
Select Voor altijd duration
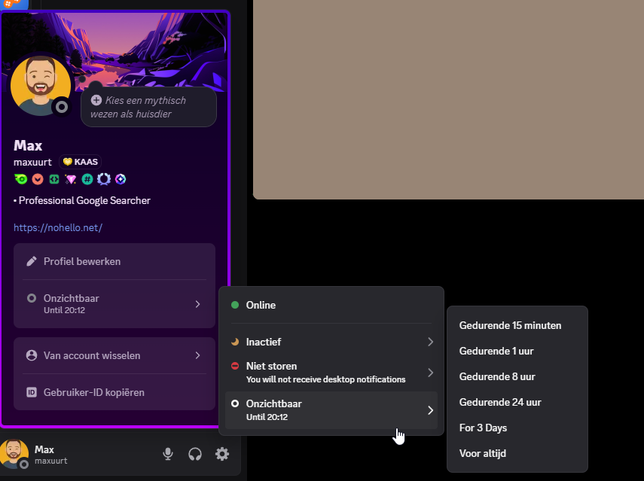click(483, 453)
